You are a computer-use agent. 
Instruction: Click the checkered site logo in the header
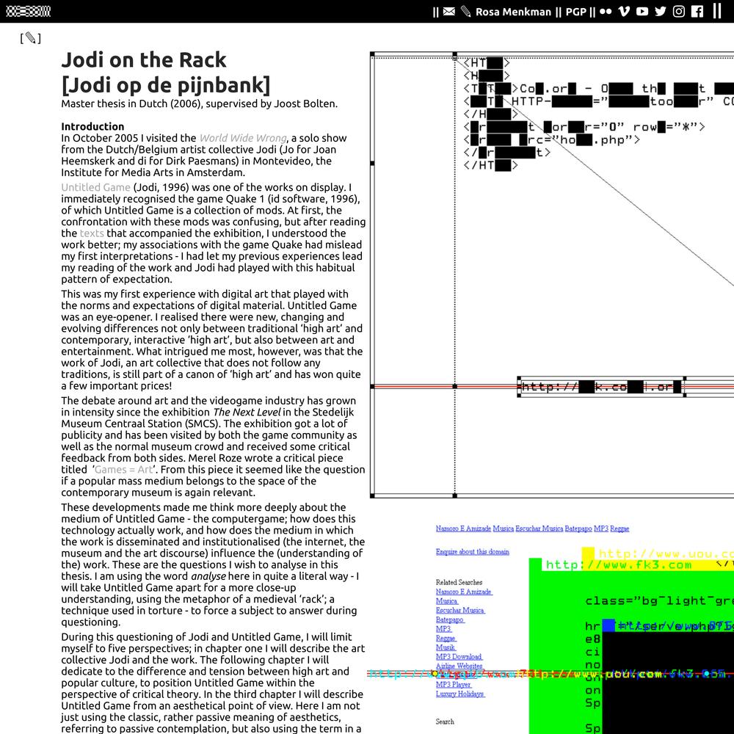coord(28,11)
